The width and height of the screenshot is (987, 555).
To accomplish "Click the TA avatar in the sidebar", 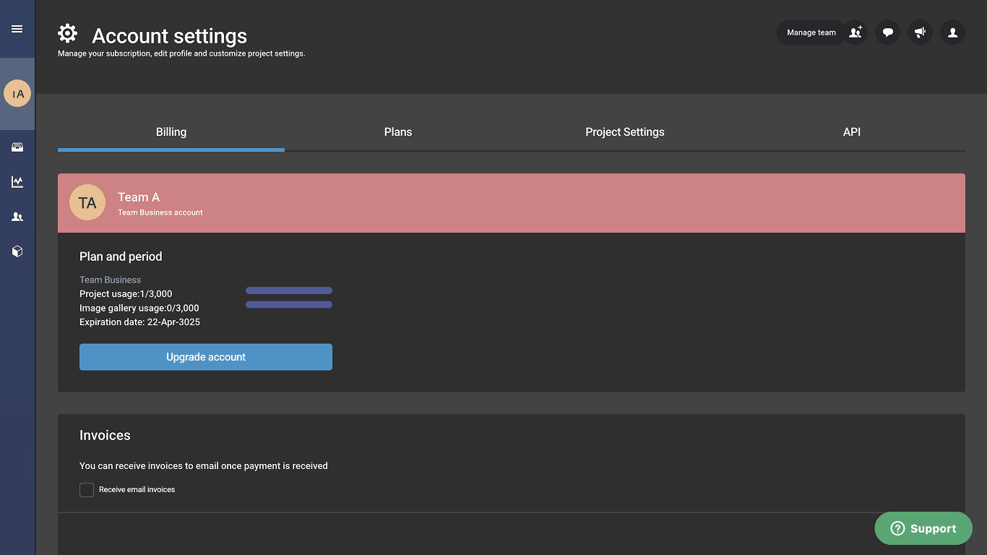I will [17, 93].
